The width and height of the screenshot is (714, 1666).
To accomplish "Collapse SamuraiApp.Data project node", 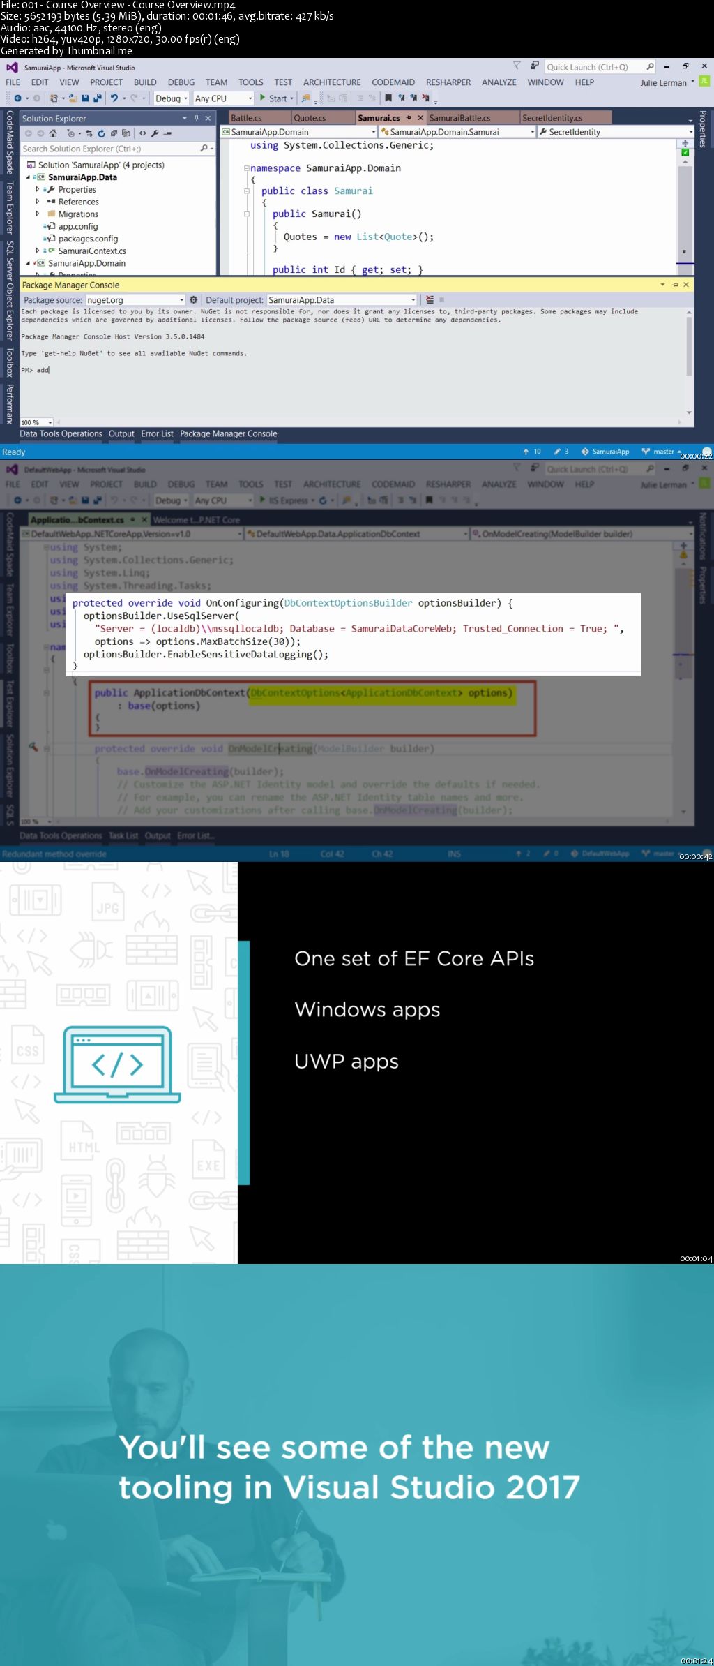I will tap(29, 177).
